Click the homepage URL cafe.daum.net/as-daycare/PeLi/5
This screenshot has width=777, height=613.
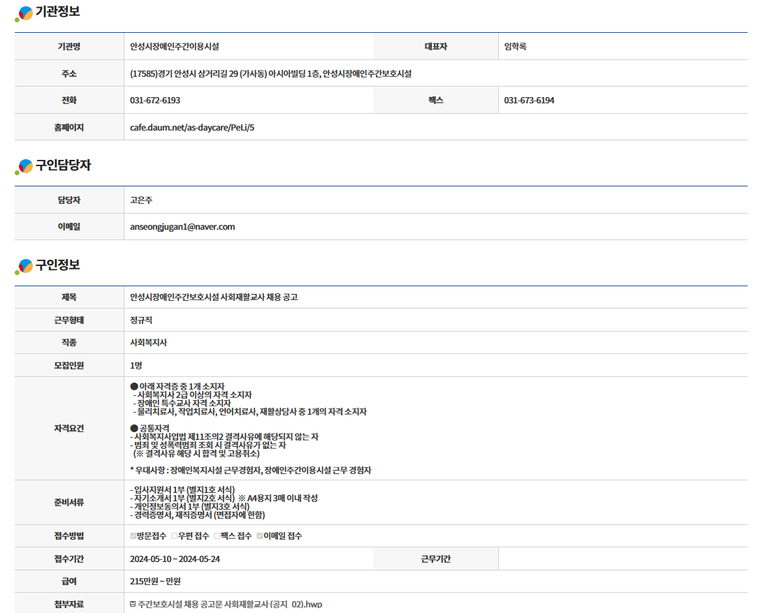(191, 127)
